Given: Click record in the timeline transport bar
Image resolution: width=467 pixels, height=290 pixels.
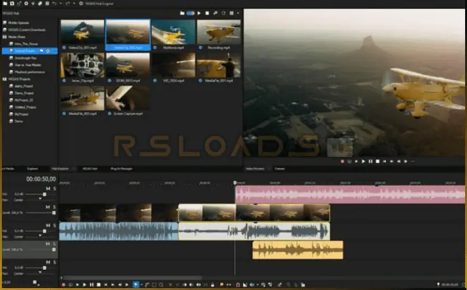Looking at the screenshot, I should tap(63, 285).
